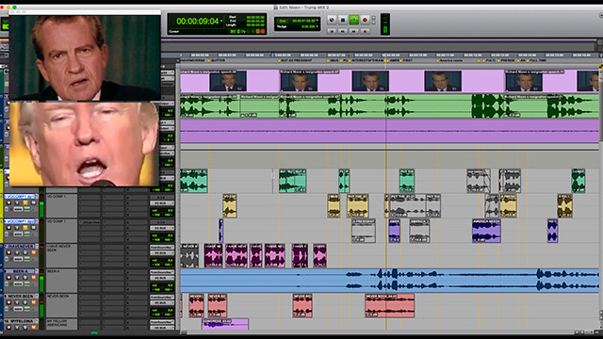Click the BUT AS PRESIDENT marker
Screen dimensions: 603x339
[295, 60]
